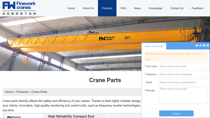
Task: Go to the Knowledge page
Action: coord(155,8)
